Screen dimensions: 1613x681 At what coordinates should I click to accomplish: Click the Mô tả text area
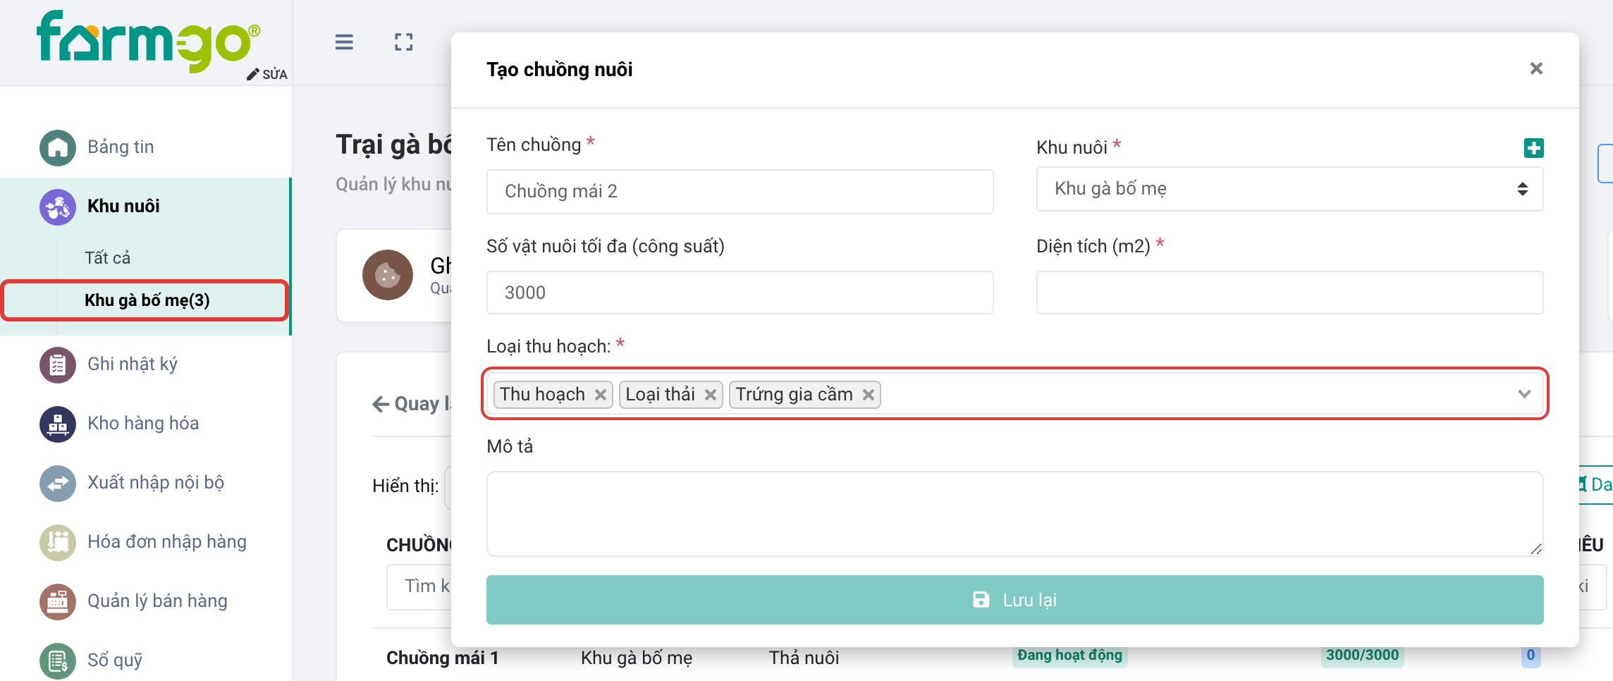click(x=1014, y=514)
